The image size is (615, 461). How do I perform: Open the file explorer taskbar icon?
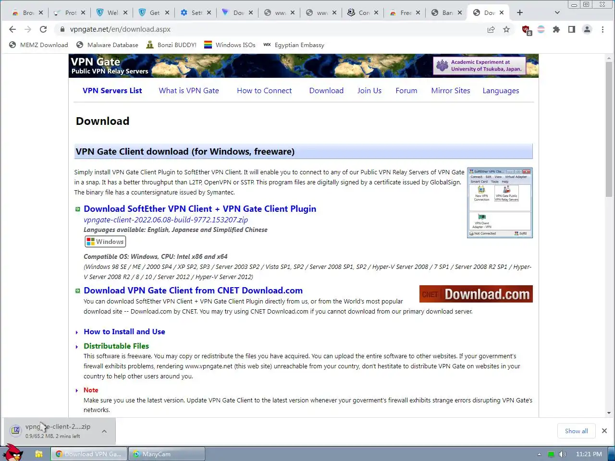point(39,454)
